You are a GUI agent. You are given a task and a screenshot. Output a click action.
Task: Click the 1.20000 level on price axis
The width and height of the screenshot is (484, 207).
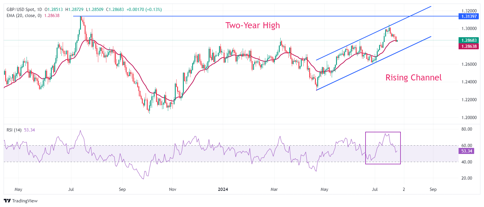[469, 118]
